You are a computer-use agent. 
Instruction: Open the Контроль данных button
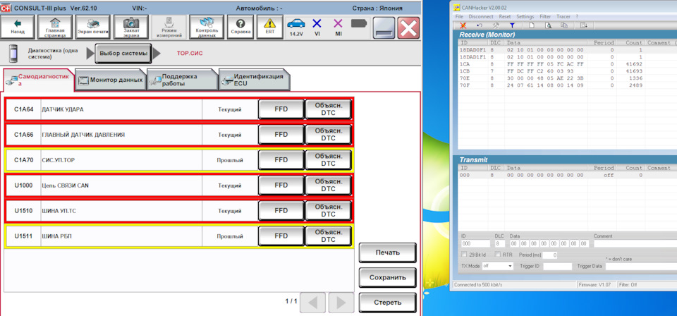pyautogui.click(x=207, y=27)
